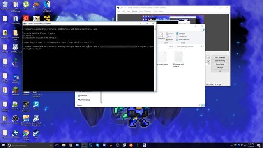Open the VirtualBox VMs folder
The image size is (263, 148).
click(x=16, y=35)
